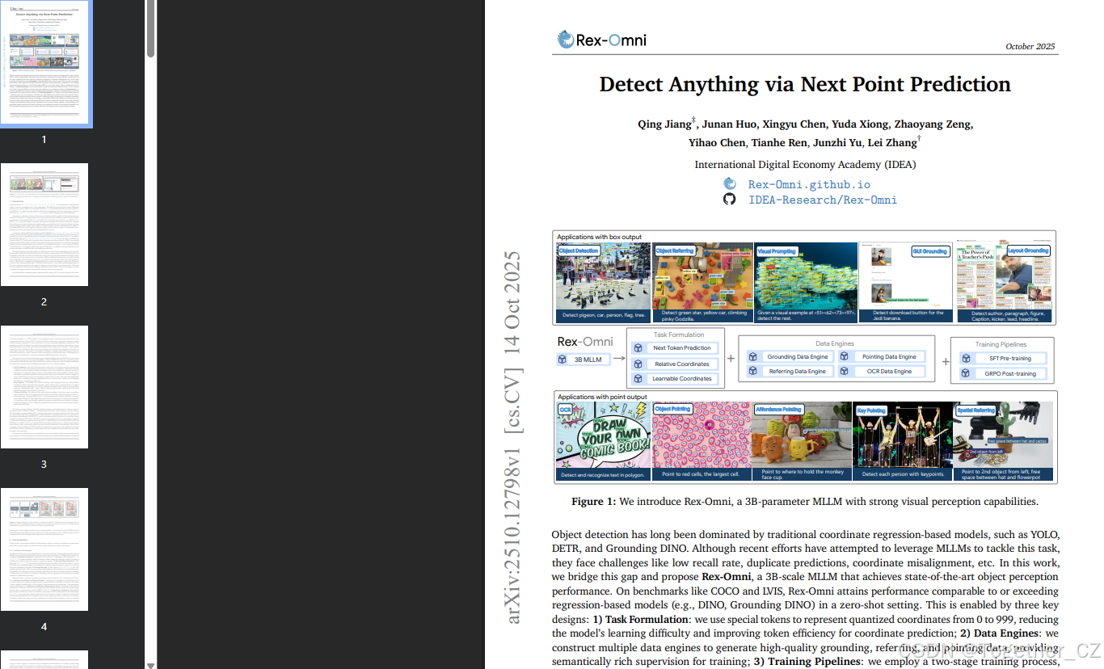Open the page 4 thumbnail

(x=44, y=549)
